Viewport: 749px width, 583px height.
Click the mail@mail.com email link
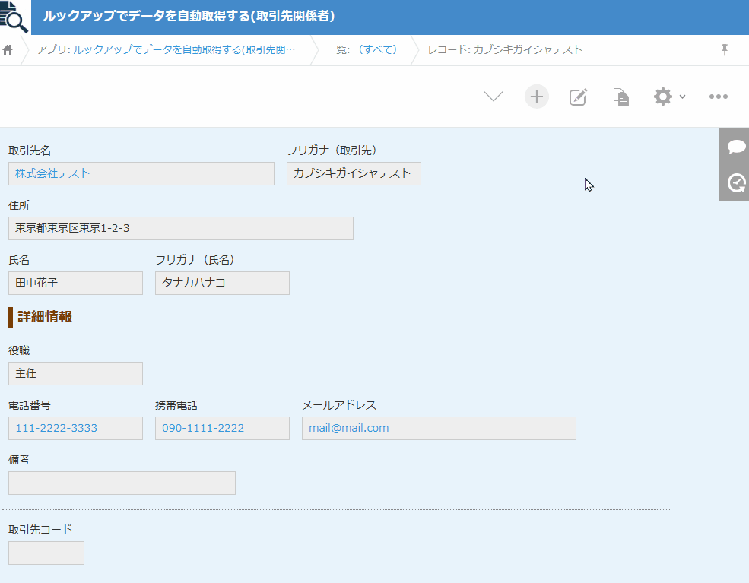pyautogui.click(x=349, y=428)
